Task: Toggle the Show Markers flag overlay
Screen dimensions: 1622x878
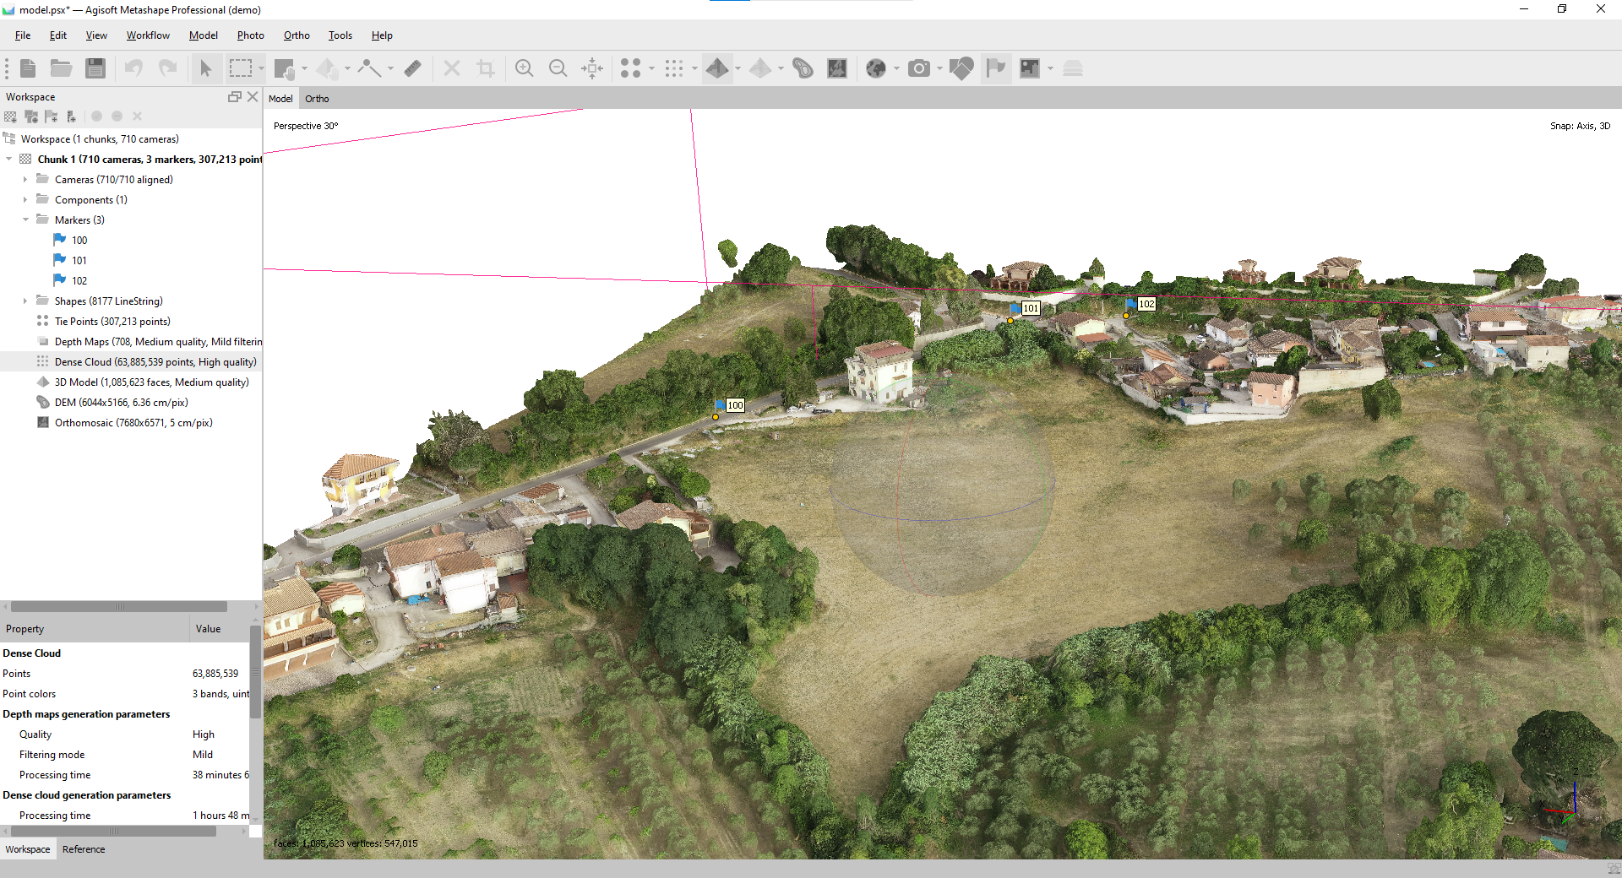Action: (x=995, y=68)
